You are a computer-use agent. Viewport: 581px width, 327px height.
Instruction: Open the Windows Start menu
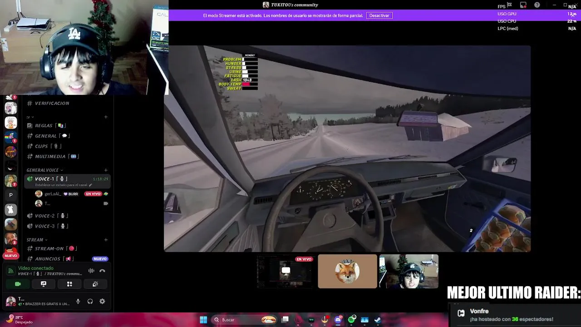[x=203, y=320]
